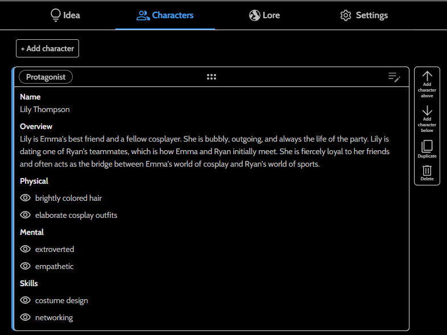Switch to the Idea tab
Viewport: 447px width, 335px height.
[x=65, y=15]
